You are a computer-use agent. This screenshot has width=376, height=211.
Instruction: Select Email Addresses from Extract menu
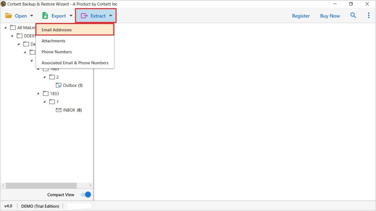pos(75,30)
